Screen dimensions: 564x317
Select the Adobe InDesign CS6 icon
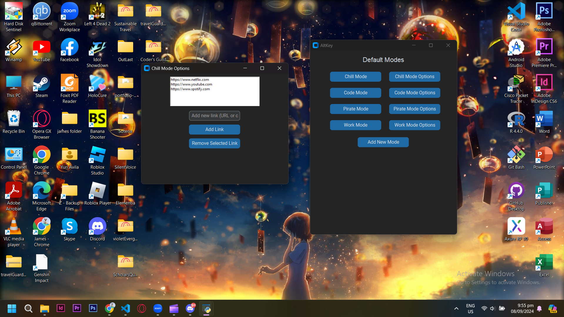[x=544, y=89]
